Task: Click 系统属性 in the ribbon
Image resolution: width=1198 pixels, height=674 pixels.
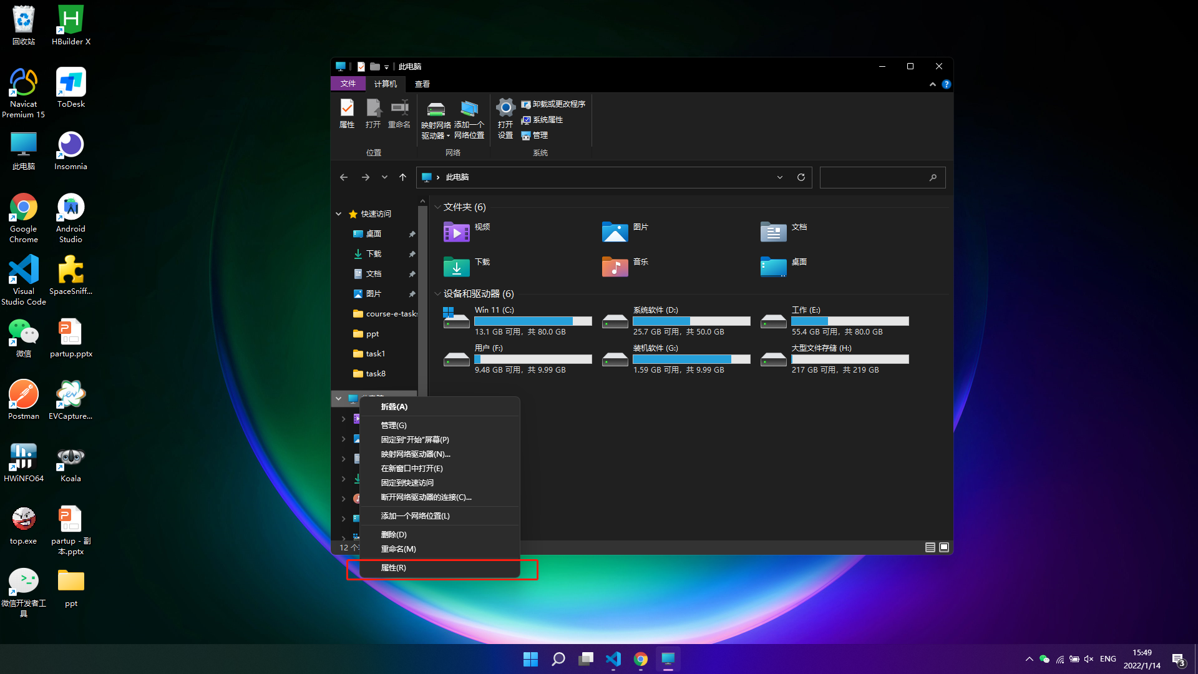Action: pos(542,120)
